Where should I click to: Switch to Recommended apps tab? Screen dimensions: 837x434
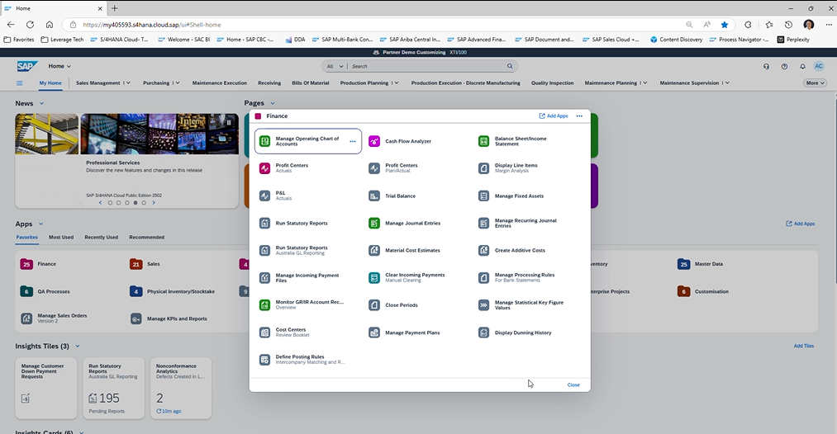point(147,238)
